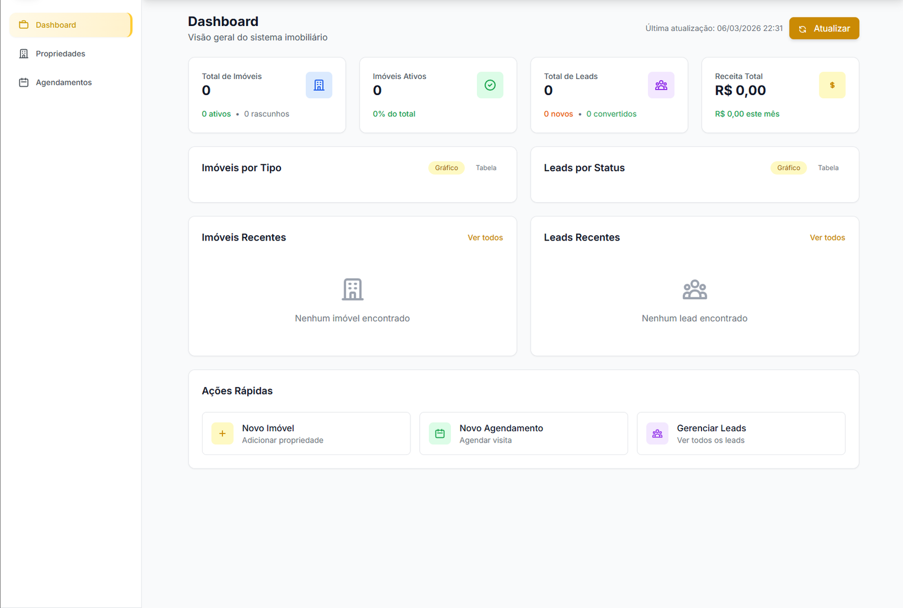
Task: Switch Leads por Status to Tabela view
Action: (x=828, y=168)
